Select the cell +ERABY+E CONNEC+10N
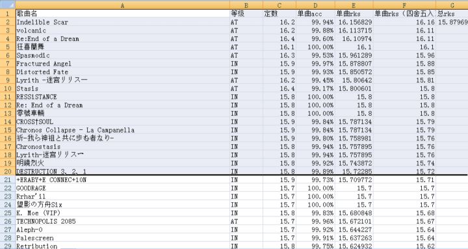Viewport: 468px width, 249px height. [122, 179]
